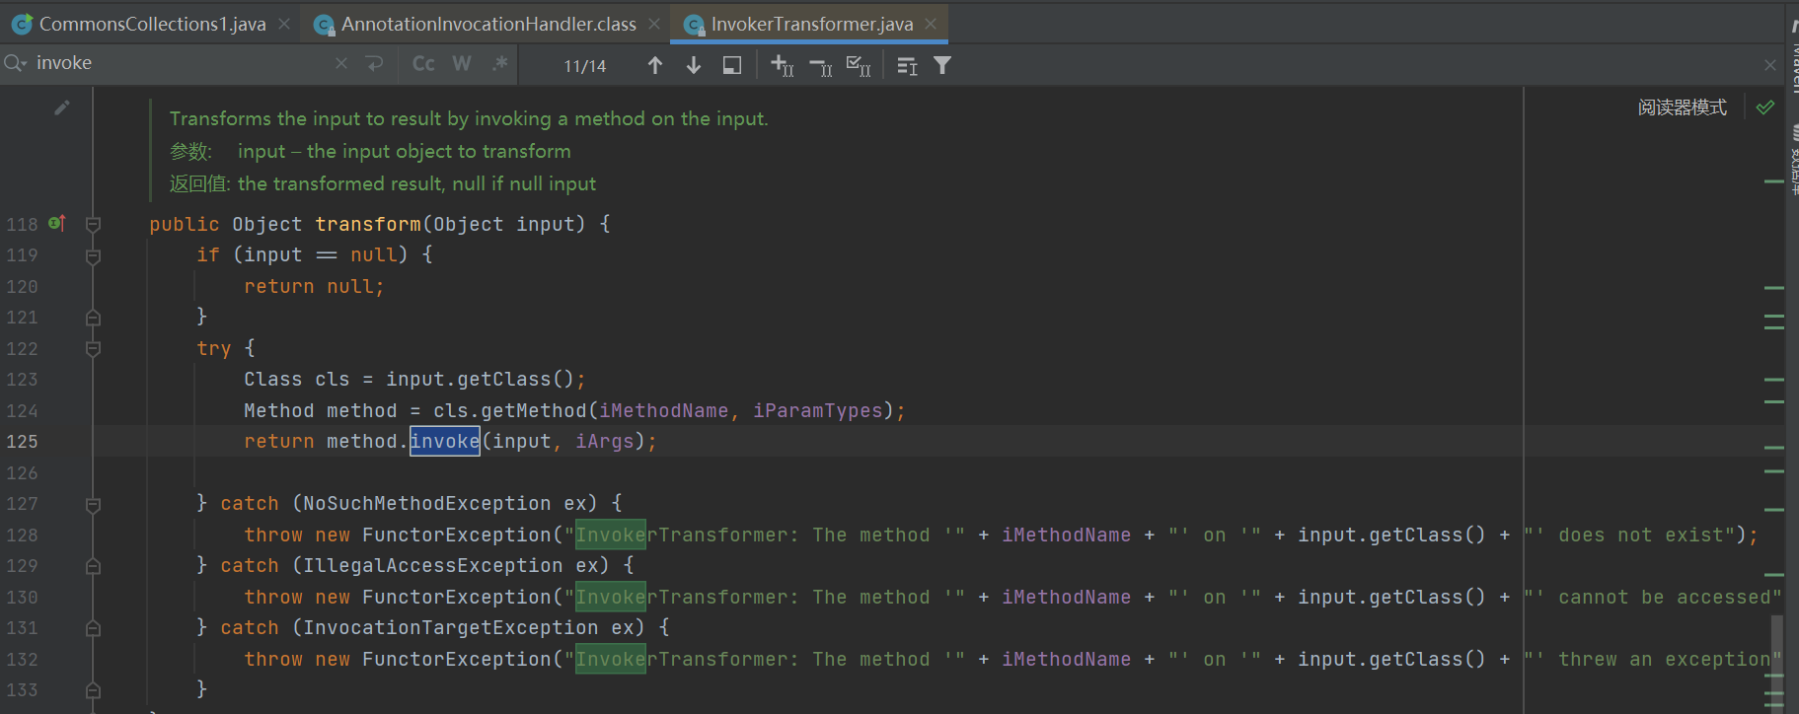This screenshot has width=1799, height=714.
Task: Switch to AnnotationInvocationHandler.class tab
Action: [x=488, y=24]
